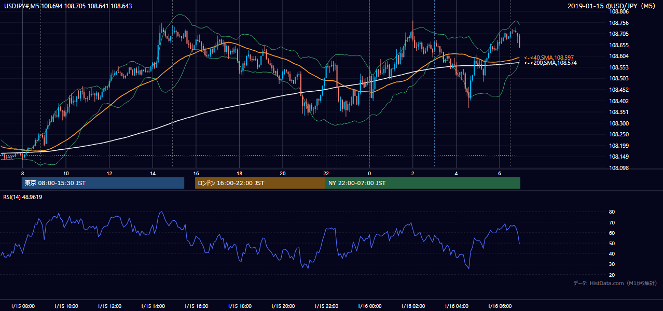Click the '1/15 14:00' bottom time label

coord(153,306)
